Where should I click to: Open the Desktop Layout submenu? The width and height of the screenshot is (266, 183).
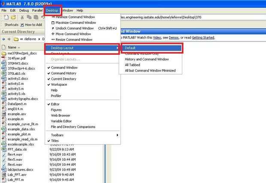click(82, 48)
